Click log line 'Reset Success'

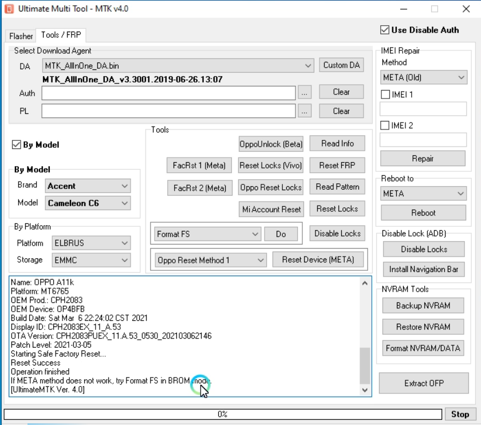click(36, 363)
